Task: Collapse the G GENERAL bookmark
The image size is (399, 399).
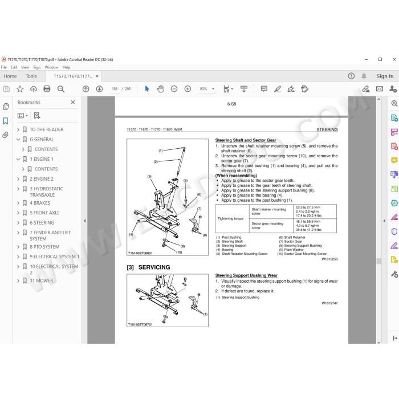Action: pos(18,140)
